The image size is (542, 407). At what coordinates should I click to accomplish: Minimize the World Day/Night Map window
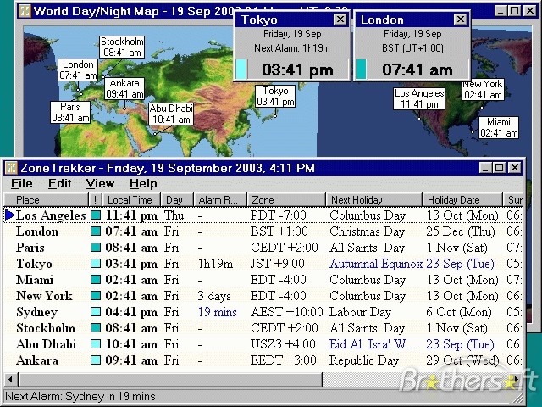coord(501,11)
